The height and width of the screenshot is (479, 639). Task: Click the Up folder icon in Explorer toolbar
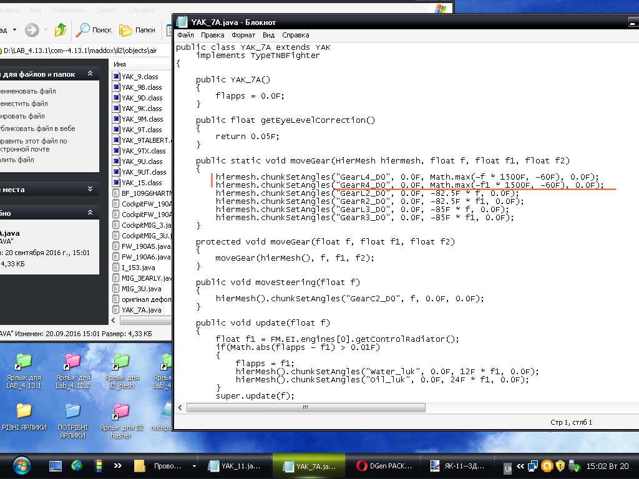click(61, 29)
